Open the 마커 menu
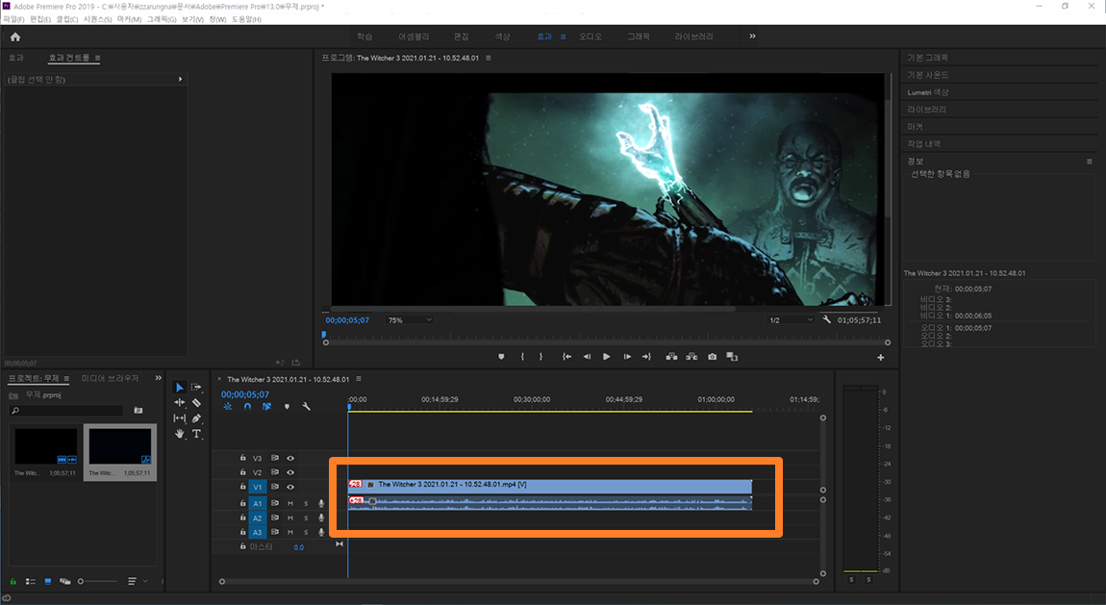Image resolution: width=1106 pixels, height=605 pixels. coord(129,19)
